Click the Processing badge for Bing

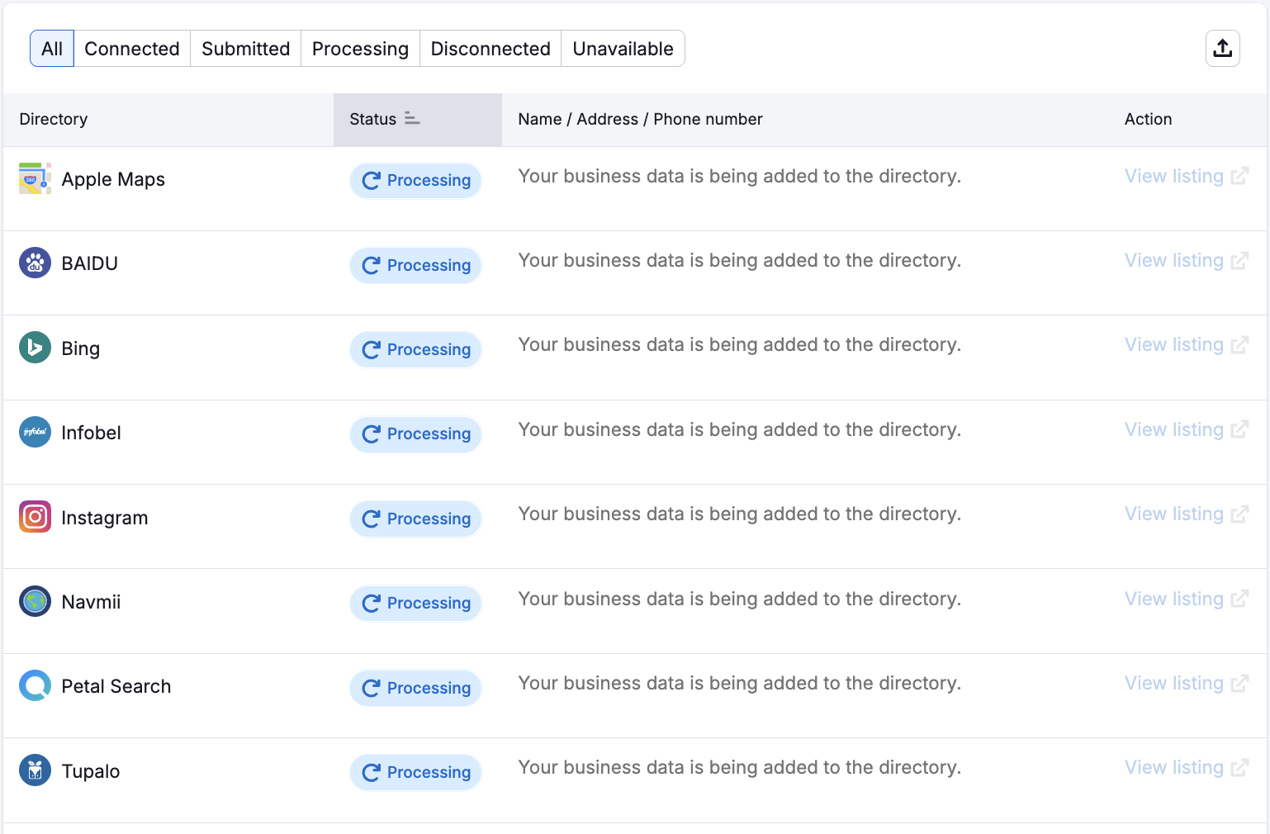coord(415,349)
